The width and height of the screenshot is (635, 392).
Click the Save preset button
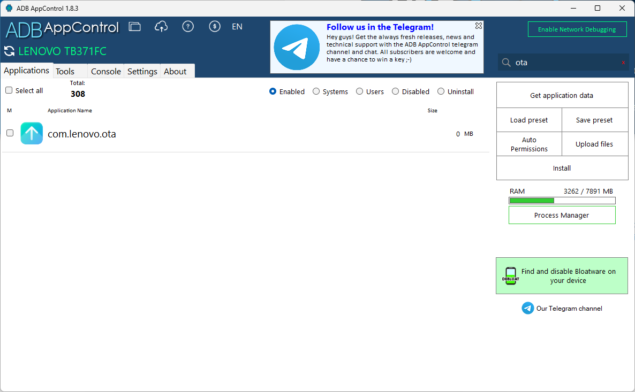(594, 120)
